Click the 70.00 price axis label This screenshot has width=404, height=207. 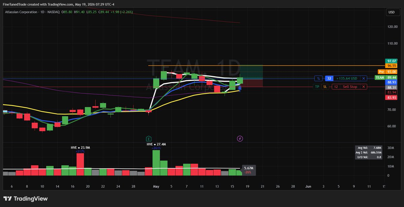click(x=392, y=110)
